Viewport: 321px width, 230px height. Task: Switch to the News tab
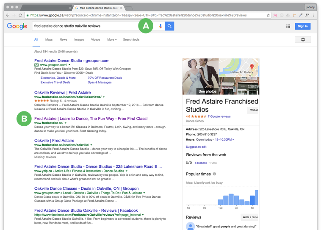click(63, 39)
